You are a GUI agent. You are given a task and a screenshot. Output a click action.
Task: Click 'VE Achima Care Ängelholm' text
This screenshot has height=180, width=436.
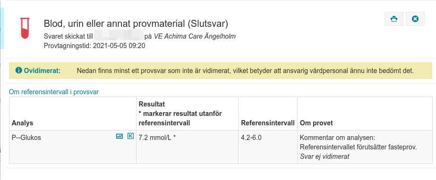tap(195, 36)
